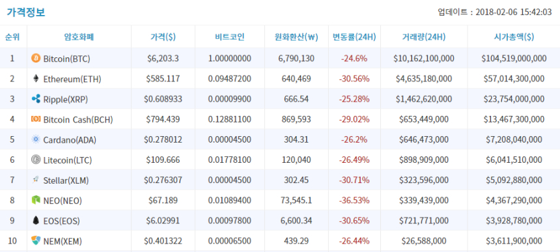Click the Ethereum diamond logo icon
This screenshot has width=560, height=252.
click(x=36, y=79)
